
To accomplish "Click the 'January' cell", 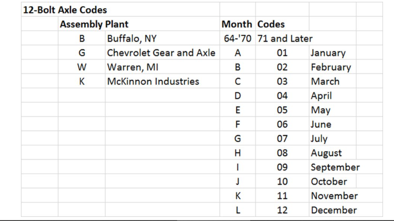I will click(332, 53).
